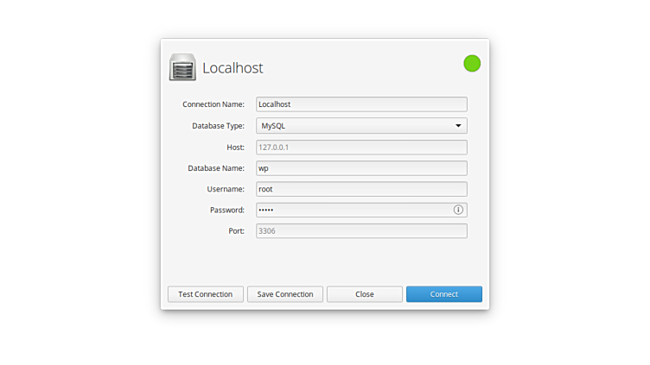Select the Database Name field containing wp

(361, 168)
